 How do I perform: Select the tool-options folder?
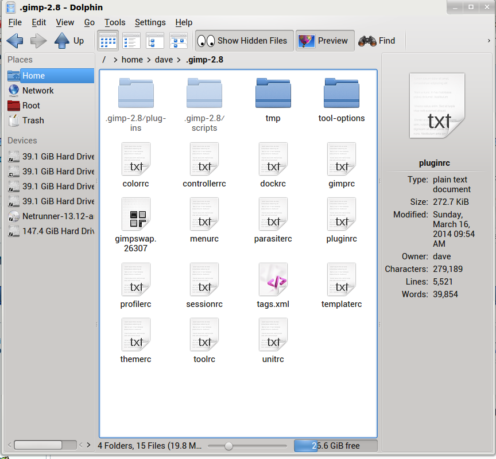(342, 100)
